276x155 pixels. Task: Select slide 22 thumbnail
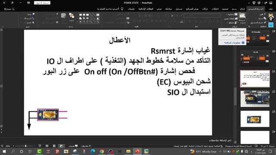pos(255,99)
